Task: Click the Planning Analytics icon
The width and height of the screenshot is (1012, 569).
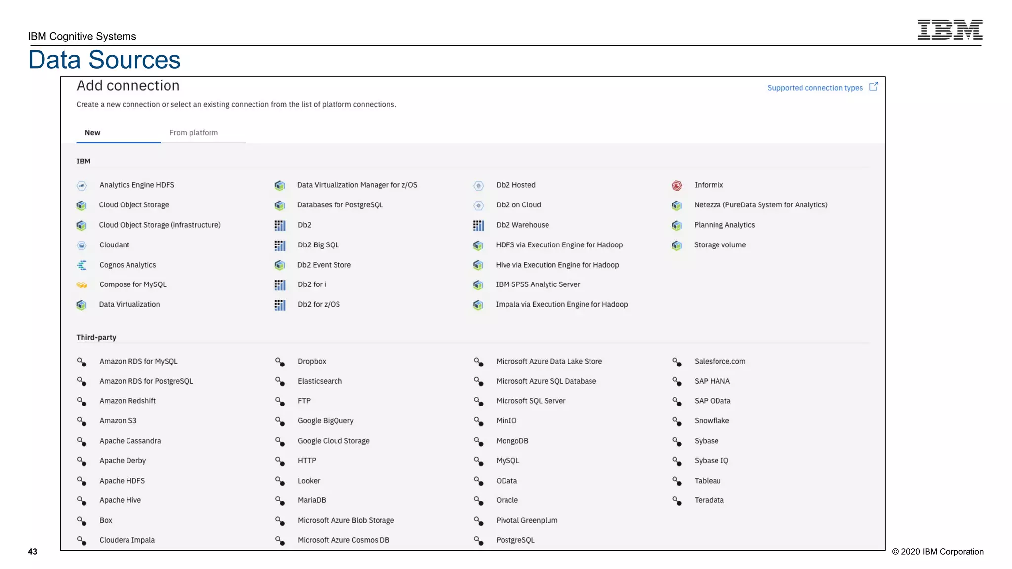Action: coord(677,226)
